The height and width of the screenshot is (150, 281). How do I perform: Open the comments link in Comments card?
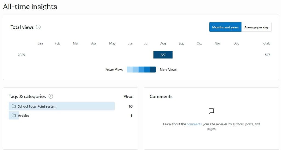pyautogui.click(x=194, y=124)
